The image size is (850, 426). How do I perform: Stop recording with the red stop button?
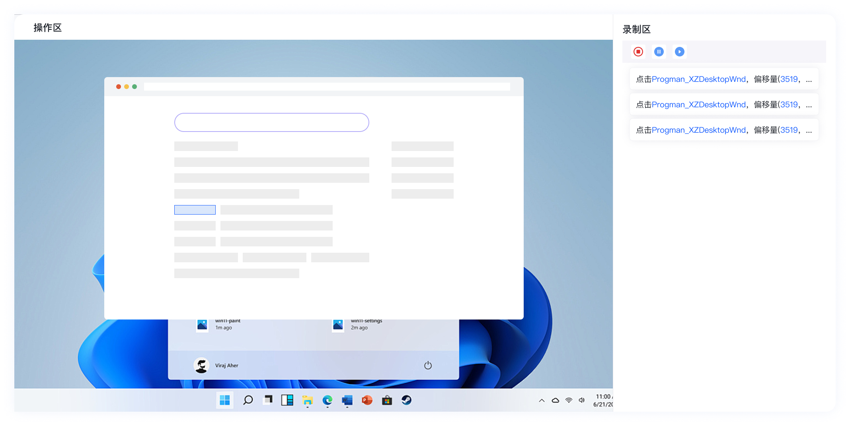[x=638, y=52]
